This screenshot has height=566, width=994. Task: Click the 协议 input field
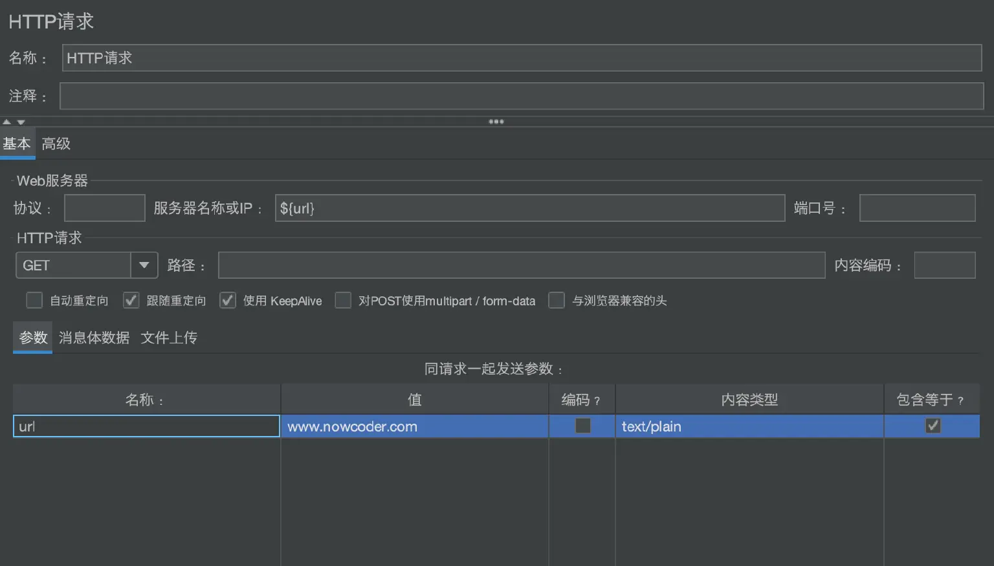104,208
